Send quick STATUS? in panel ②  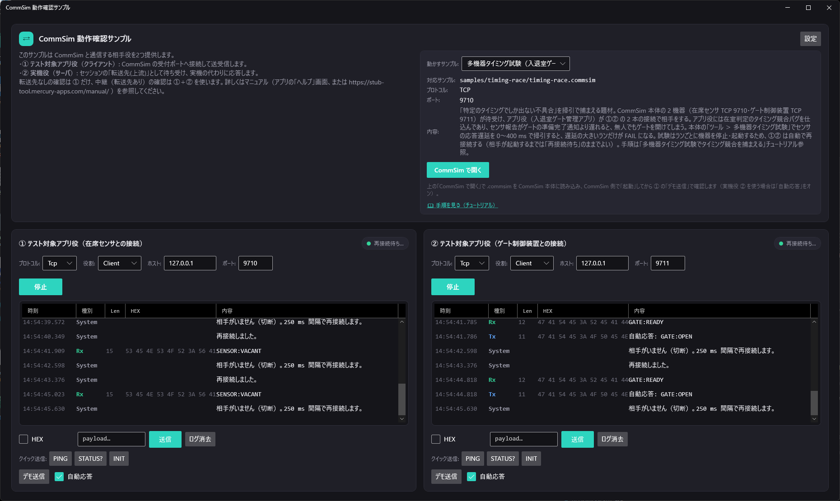click(x=503, y=459)
